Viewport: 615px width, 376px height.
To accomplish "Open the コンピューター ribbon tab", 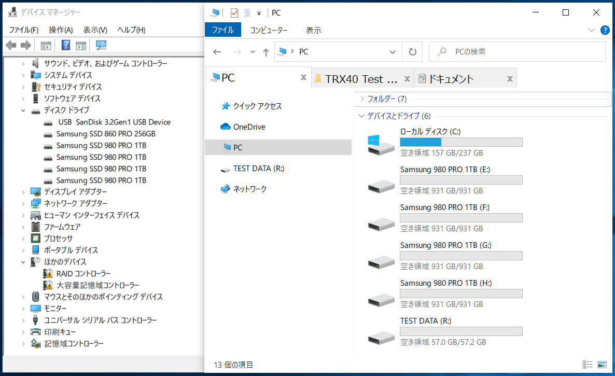I will (269, 30).
